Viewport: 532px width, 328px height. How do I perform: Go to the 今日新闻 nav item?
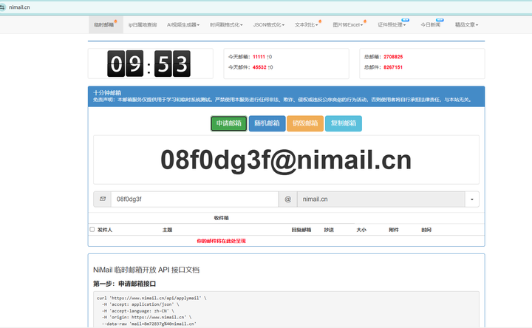(x=431, y=24)
